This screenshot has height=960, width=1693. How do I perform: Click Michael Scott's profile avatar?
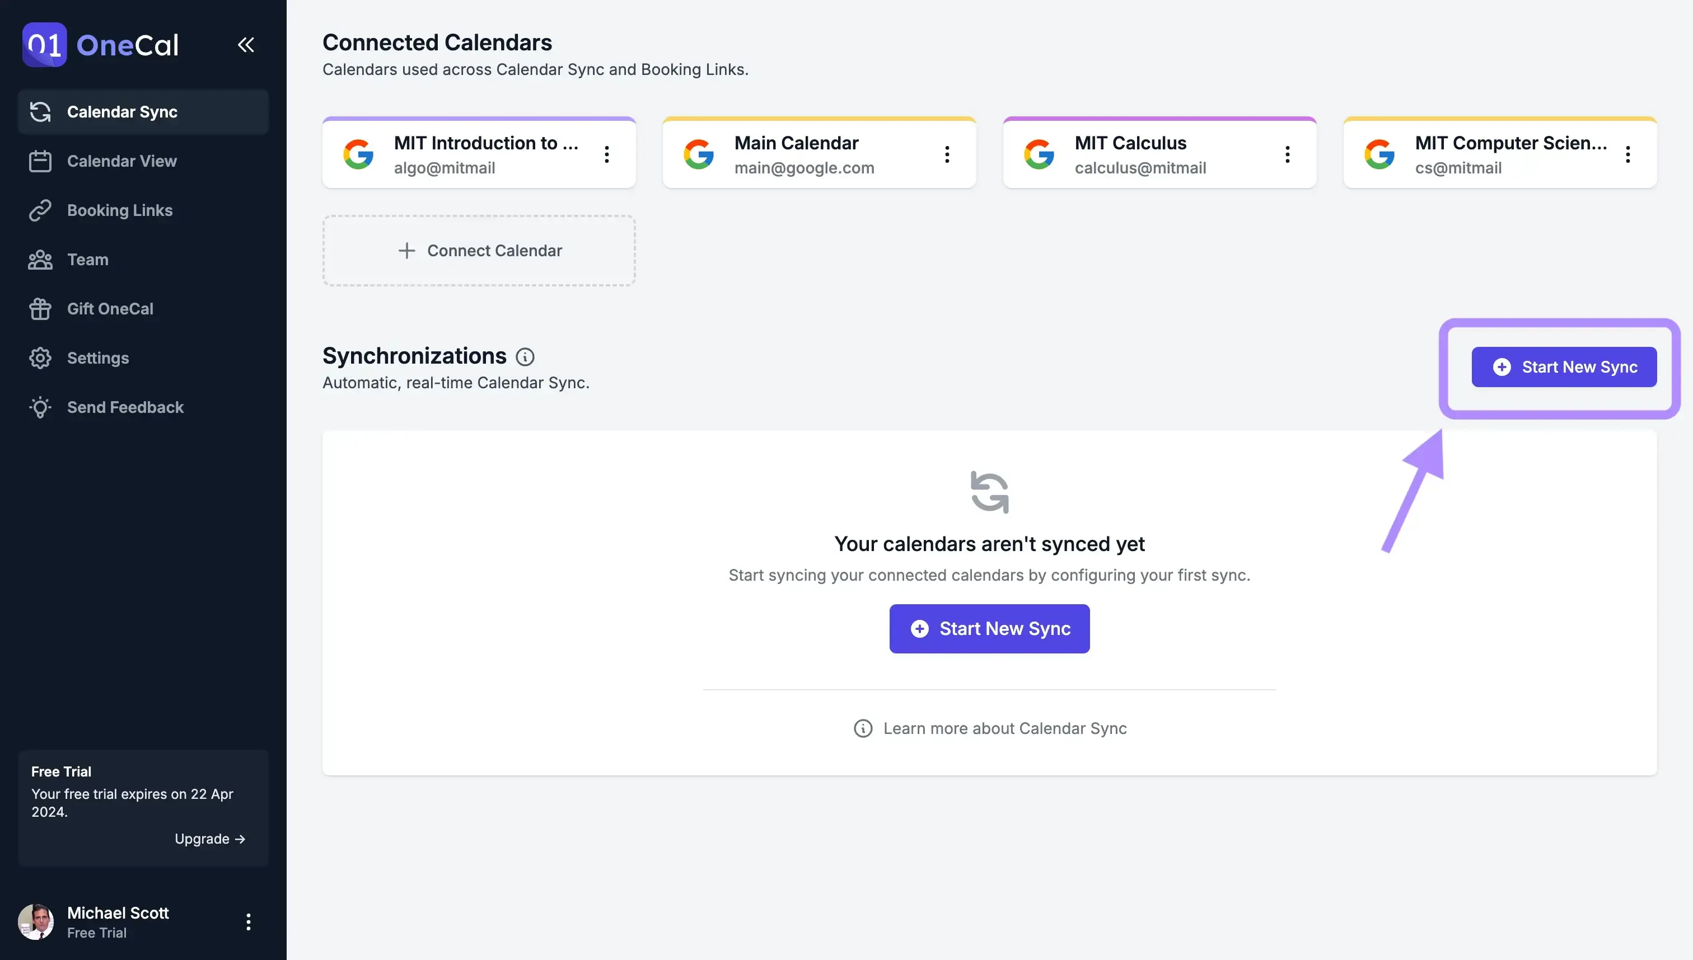(37, 921)
